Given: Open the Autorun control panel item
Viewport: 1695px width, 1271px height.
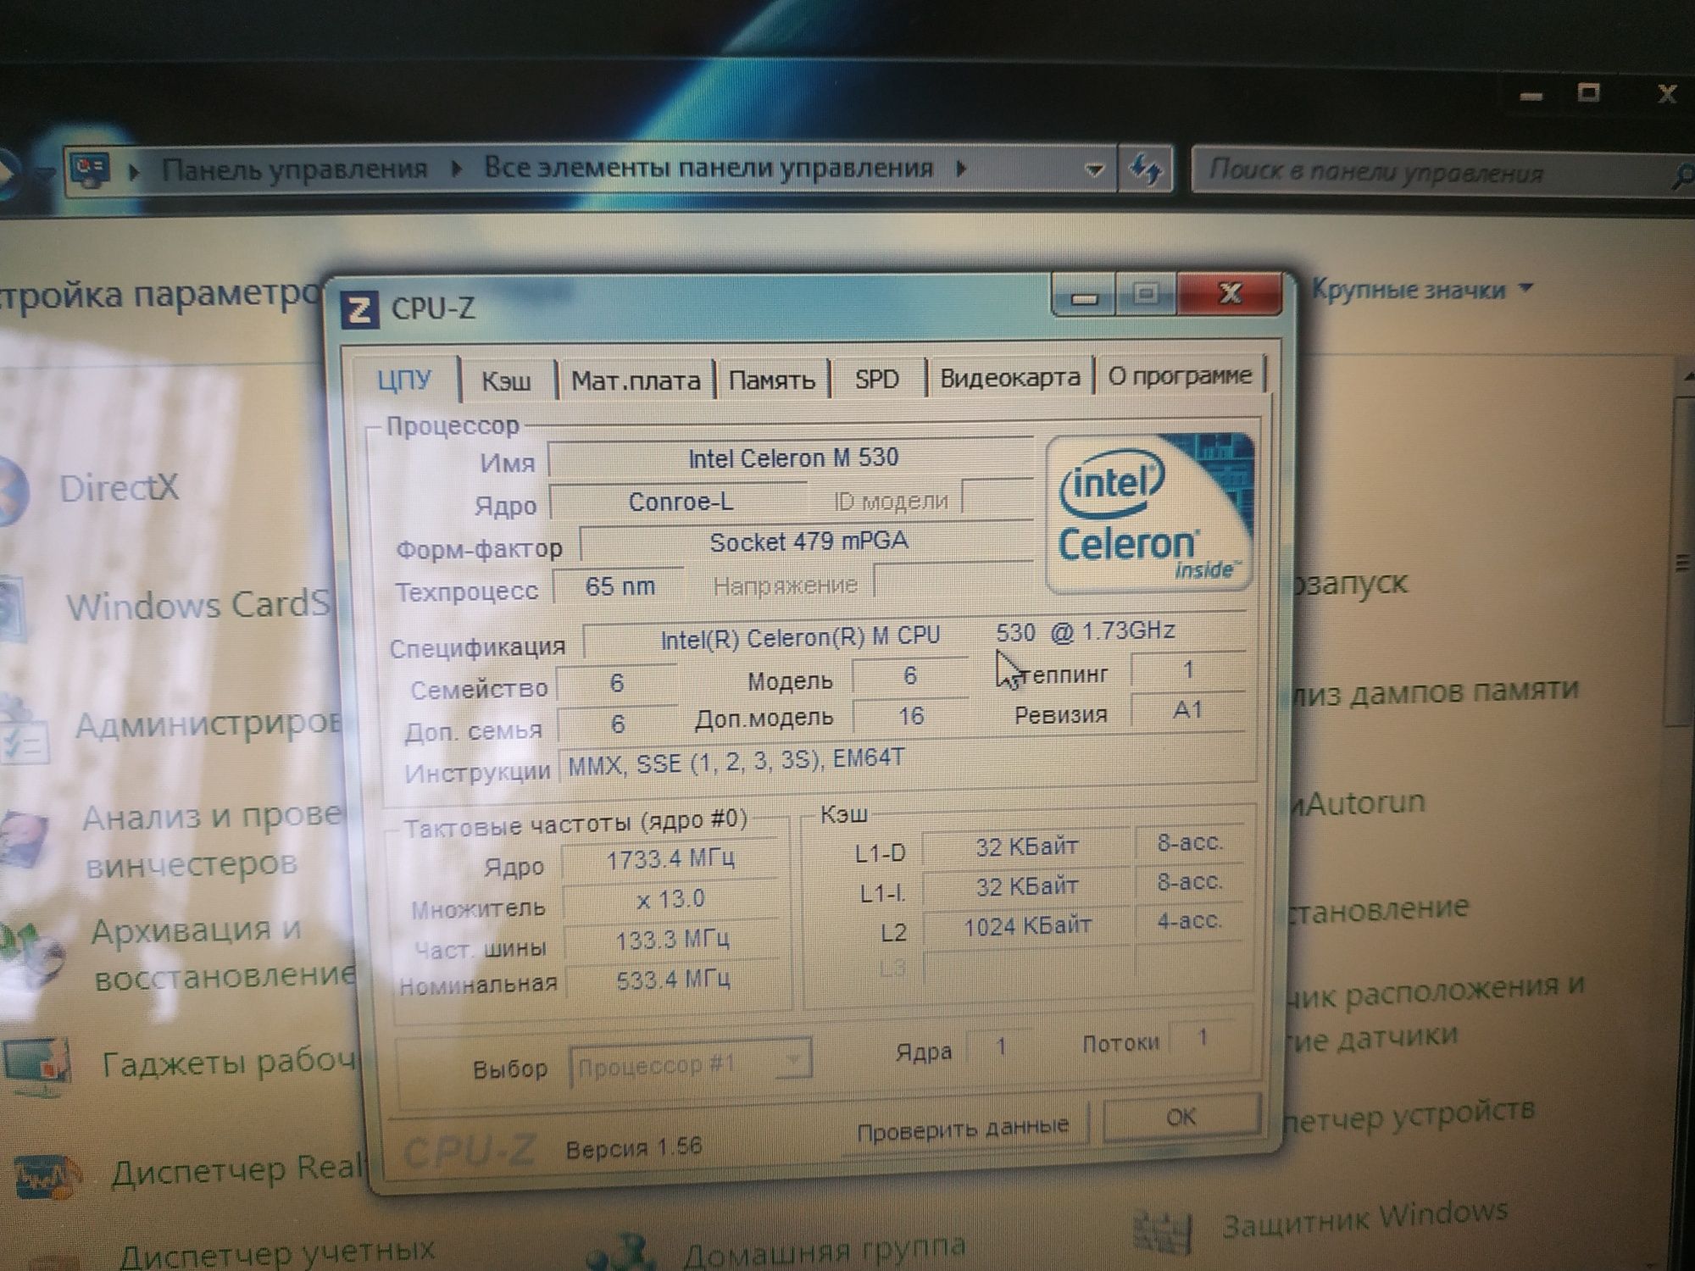Looking at the screenshot, I should pos(1356,802).
